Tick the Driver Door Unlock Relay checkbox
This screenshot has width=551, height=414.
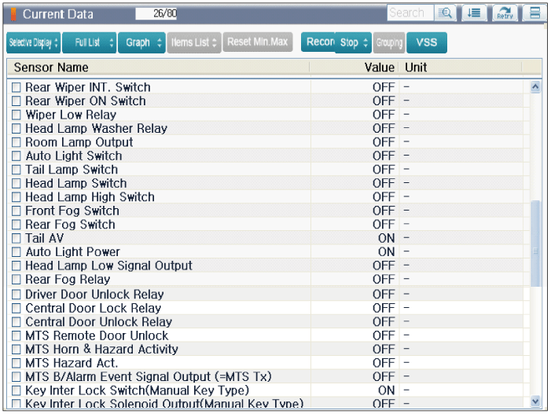tap(16, 295)
